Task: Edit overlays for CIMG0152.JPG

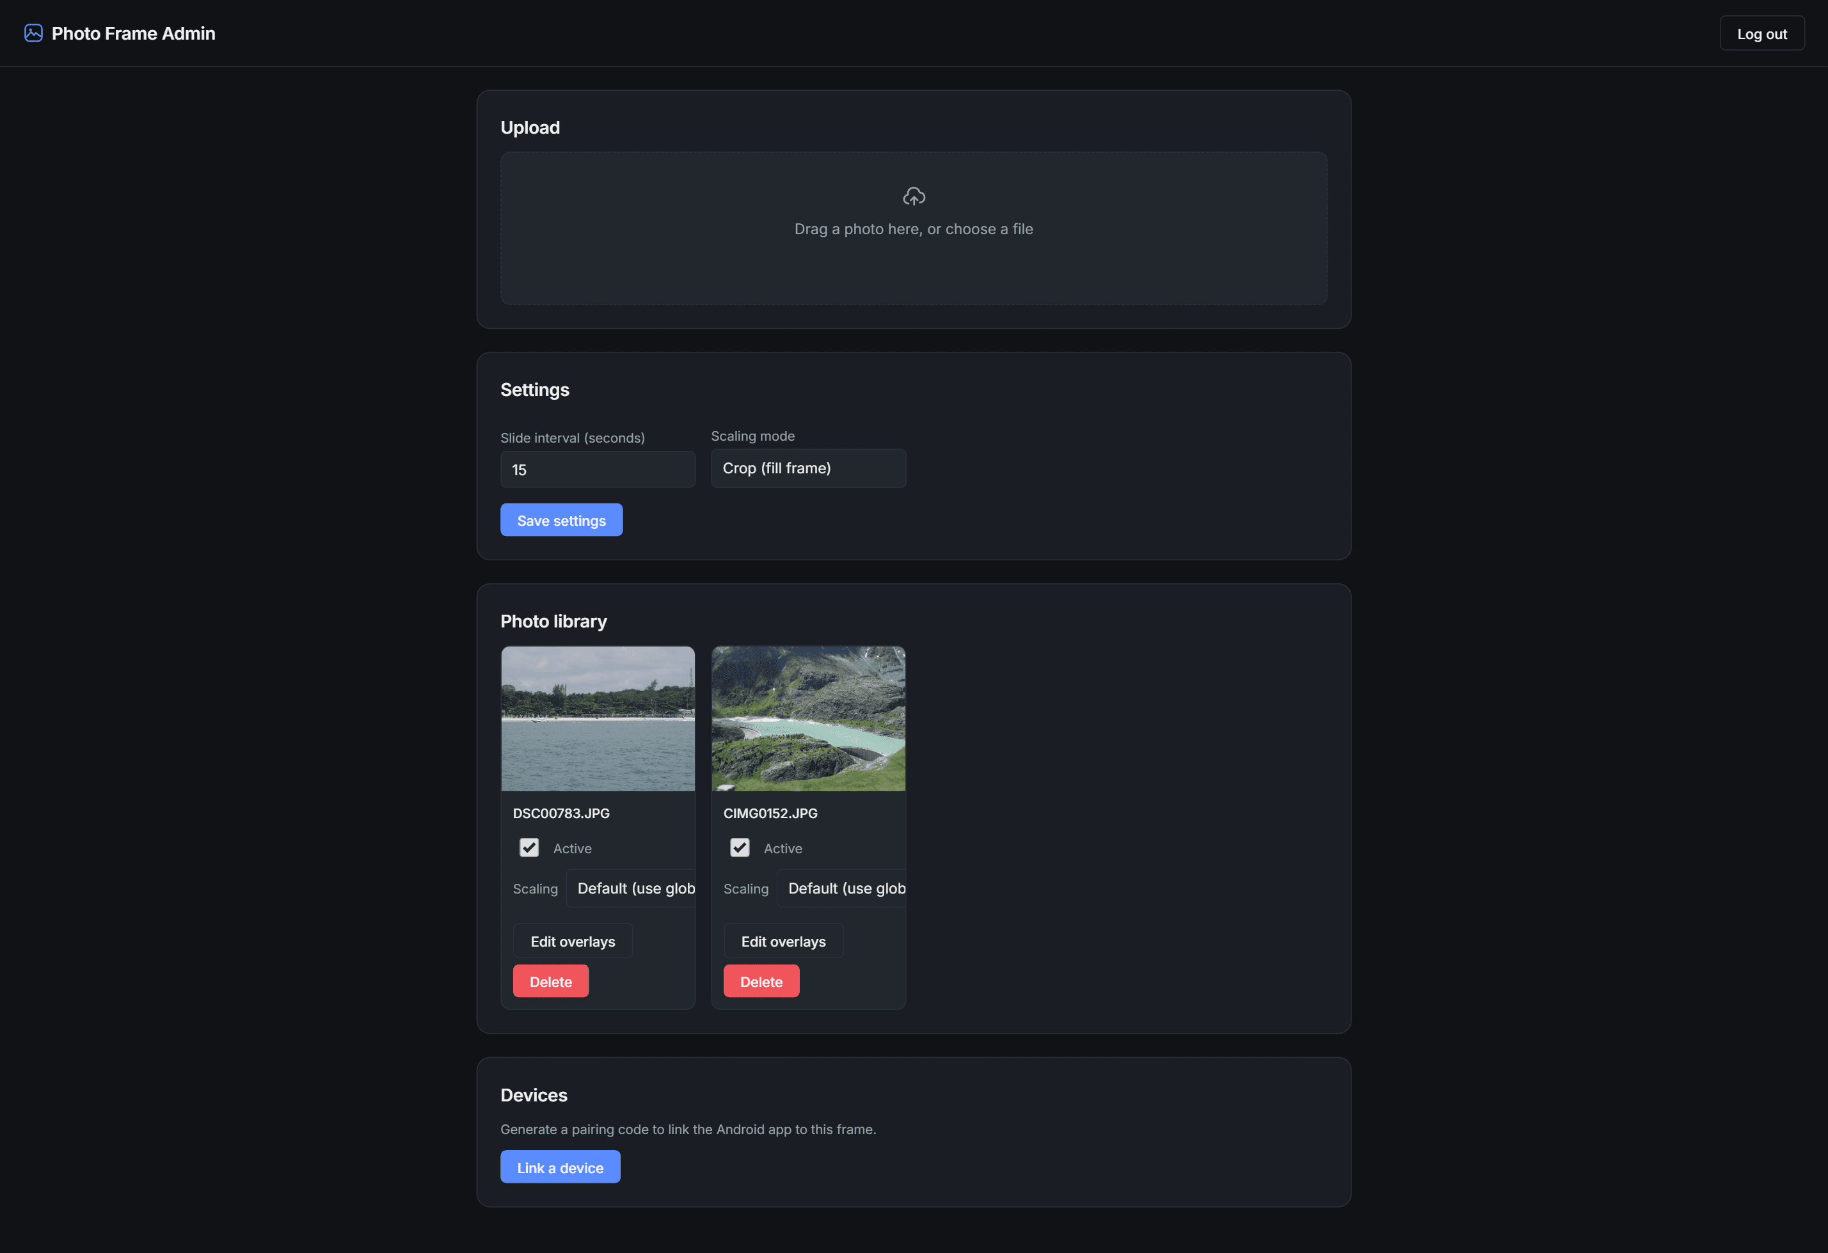Action: coord(783,941)
